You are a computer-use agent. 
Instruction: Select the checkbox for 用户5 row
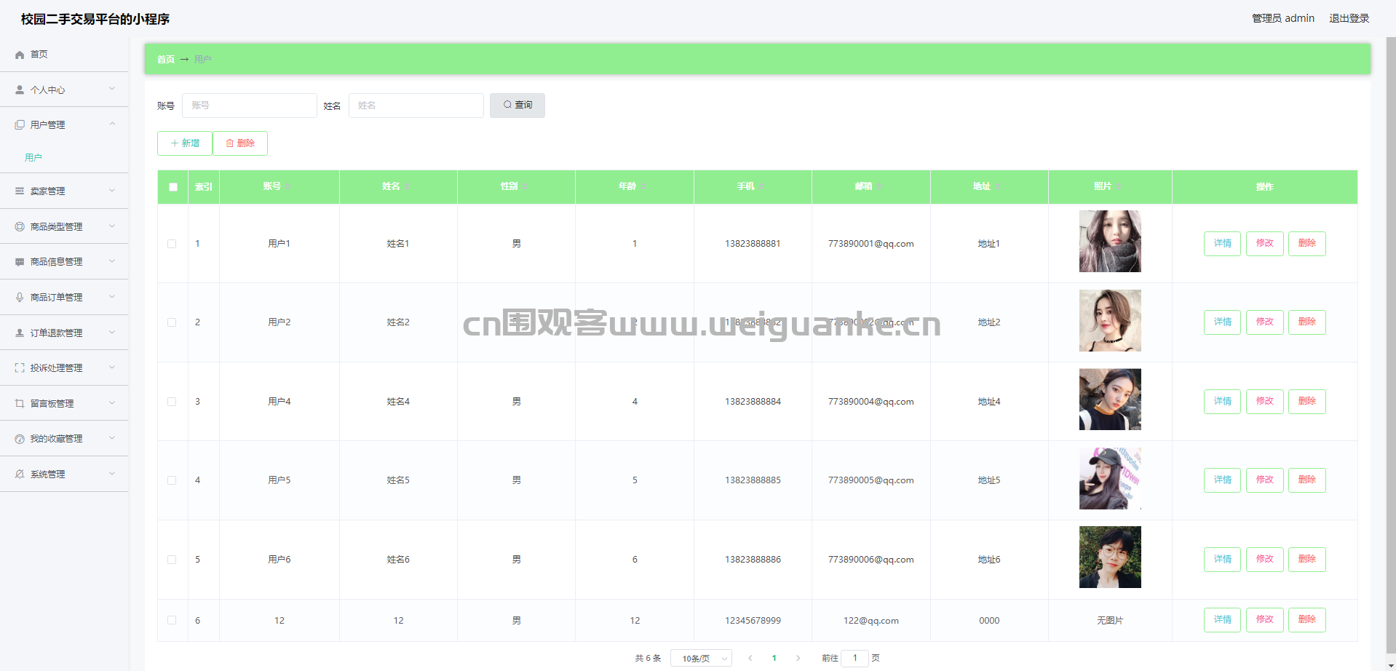172,480
